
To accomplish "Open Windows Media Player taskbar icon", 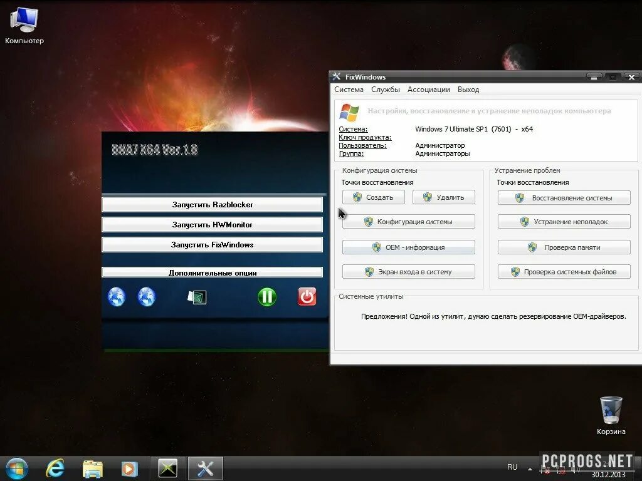I will tap(129, 469).
